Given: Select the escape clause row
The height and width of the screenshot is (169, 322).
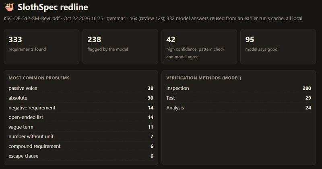Looking at the screenshot, I should pyautogui.click(x=81, y=156).
